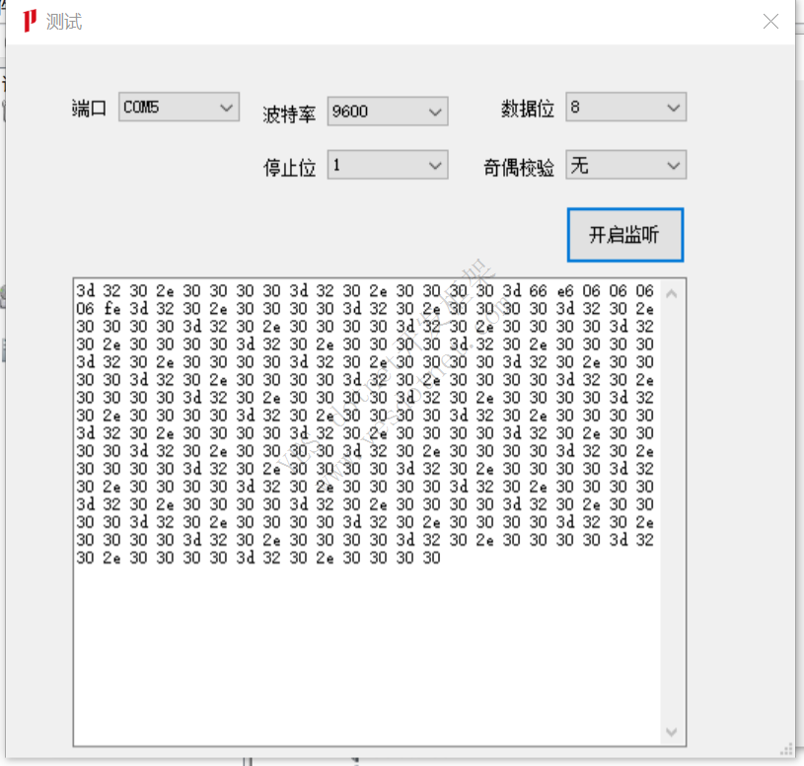Click the 端口 port label
Image resolution: width=804 pixels, height=766 pixels.
click(x=90, y=109)
